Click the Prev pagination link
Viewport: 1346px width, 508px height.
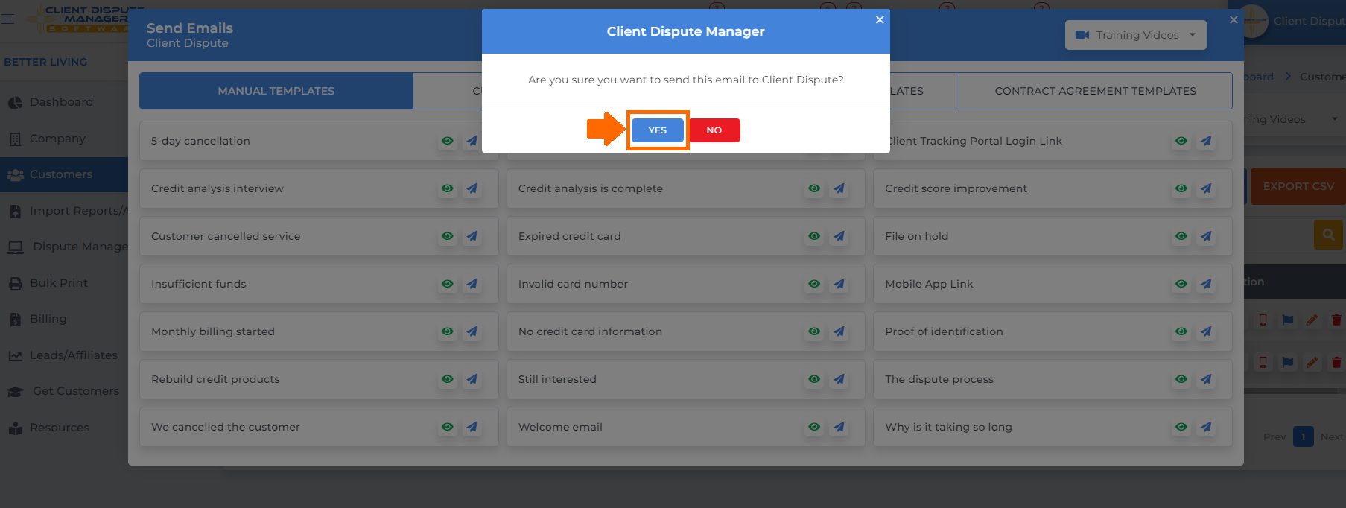pyautogui.click(x=1274, y=436)
